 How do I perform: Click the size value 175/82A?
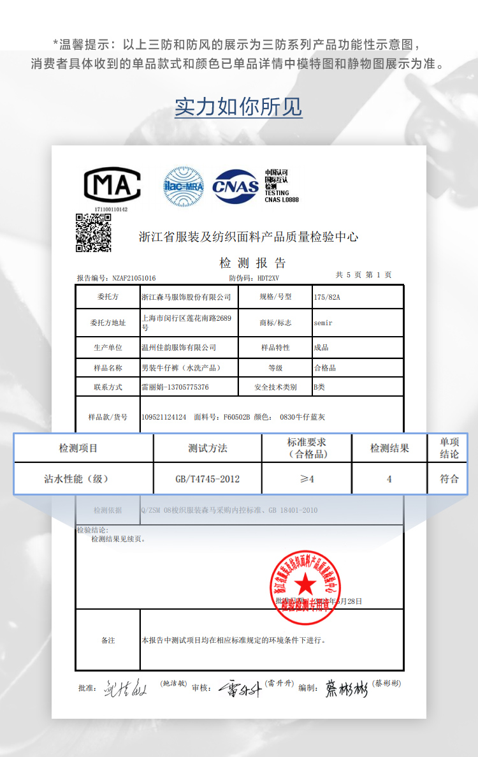[x=327, y=297]
